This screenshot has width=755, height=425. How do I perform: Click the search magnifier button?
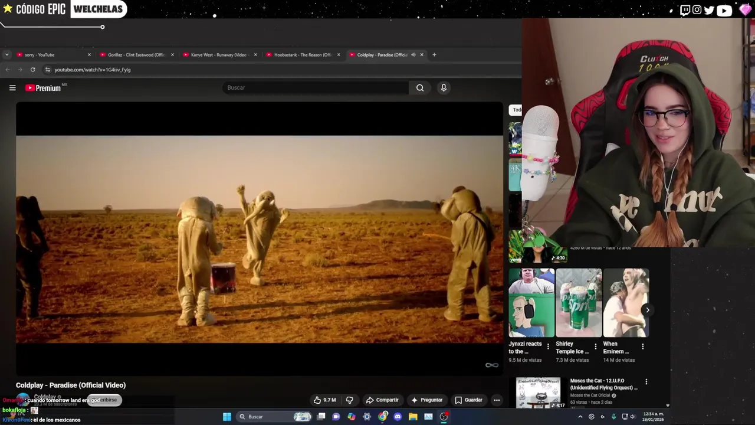pos(420,88)
